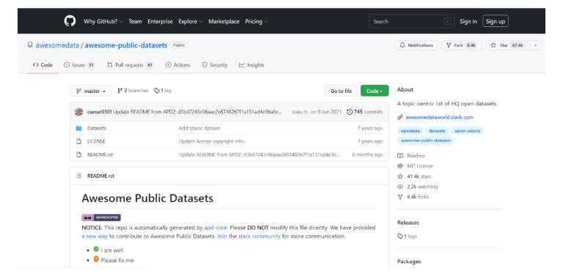
Task: Open the green Code dropdown button
Action: (375, 91)
